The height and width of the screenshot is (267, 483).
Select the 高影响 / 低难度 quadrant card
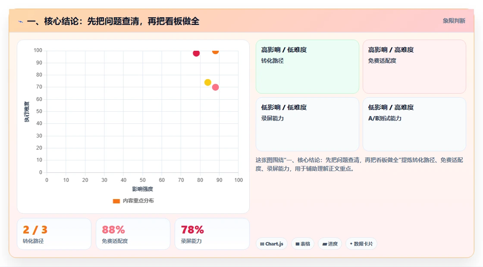[x=307, y=66]
